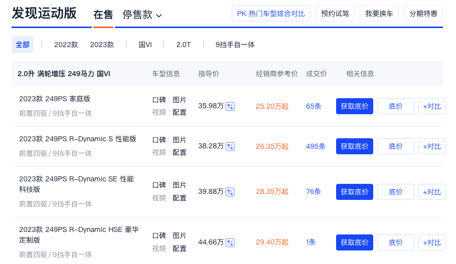This screenshot has height=264, width=456.
Task: Click the 我要换车 button
Action: (379, 14)
